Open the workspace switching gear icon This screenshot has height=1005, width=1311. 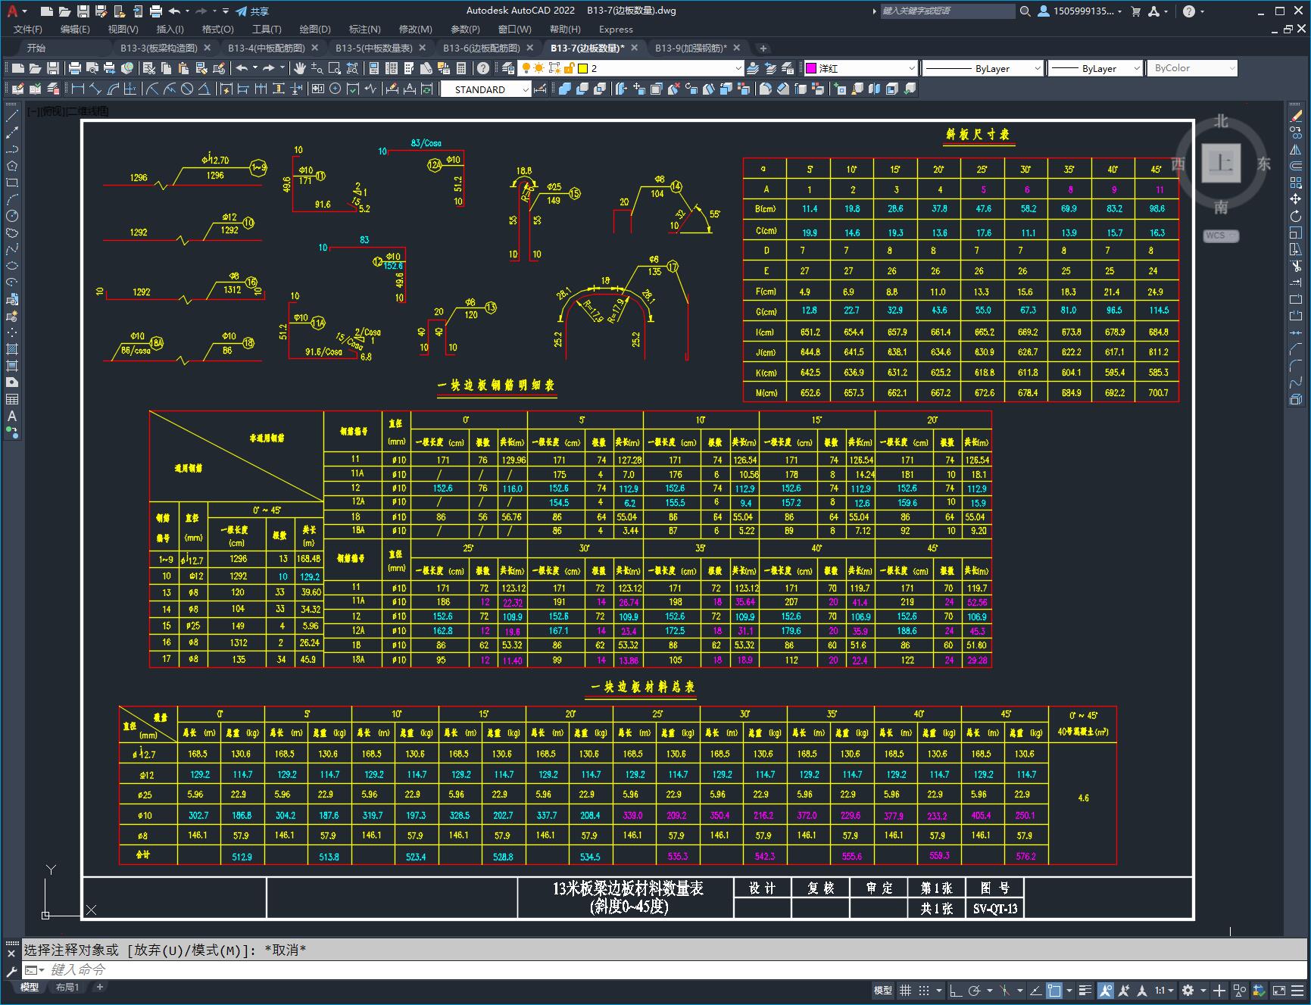[x=1188, y=990]
